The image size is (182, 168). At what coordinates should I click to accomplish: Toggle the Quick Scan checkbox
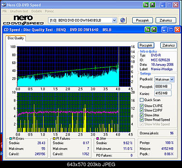pos(142,100)
